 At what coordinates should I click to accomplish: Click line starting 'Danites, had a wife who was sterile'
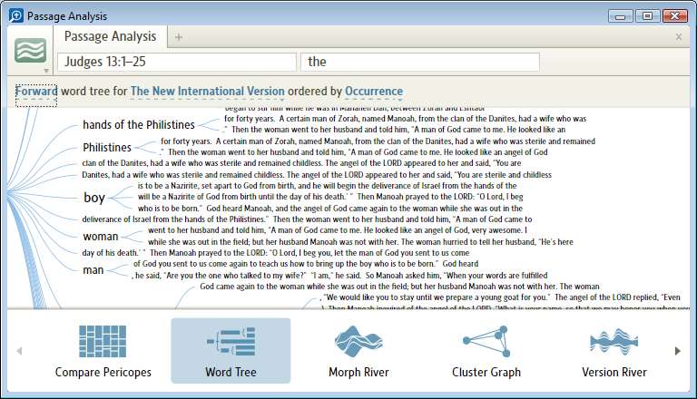pos(317,175)
